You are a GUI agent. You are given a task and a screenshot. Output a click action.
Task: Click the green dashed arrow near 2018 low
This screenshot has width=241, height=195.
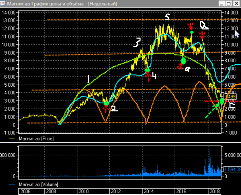pyautogui.click(x=212, y=111)
